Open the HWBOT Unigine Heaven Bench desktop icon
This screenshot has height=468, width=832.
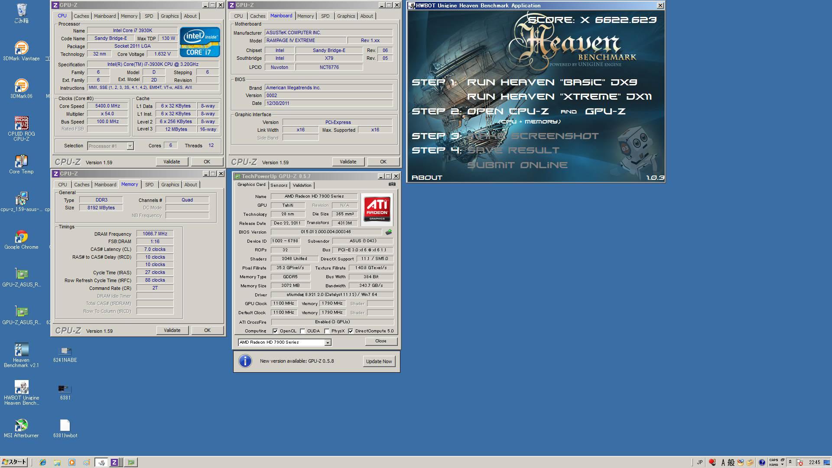(x=21, y=393)
